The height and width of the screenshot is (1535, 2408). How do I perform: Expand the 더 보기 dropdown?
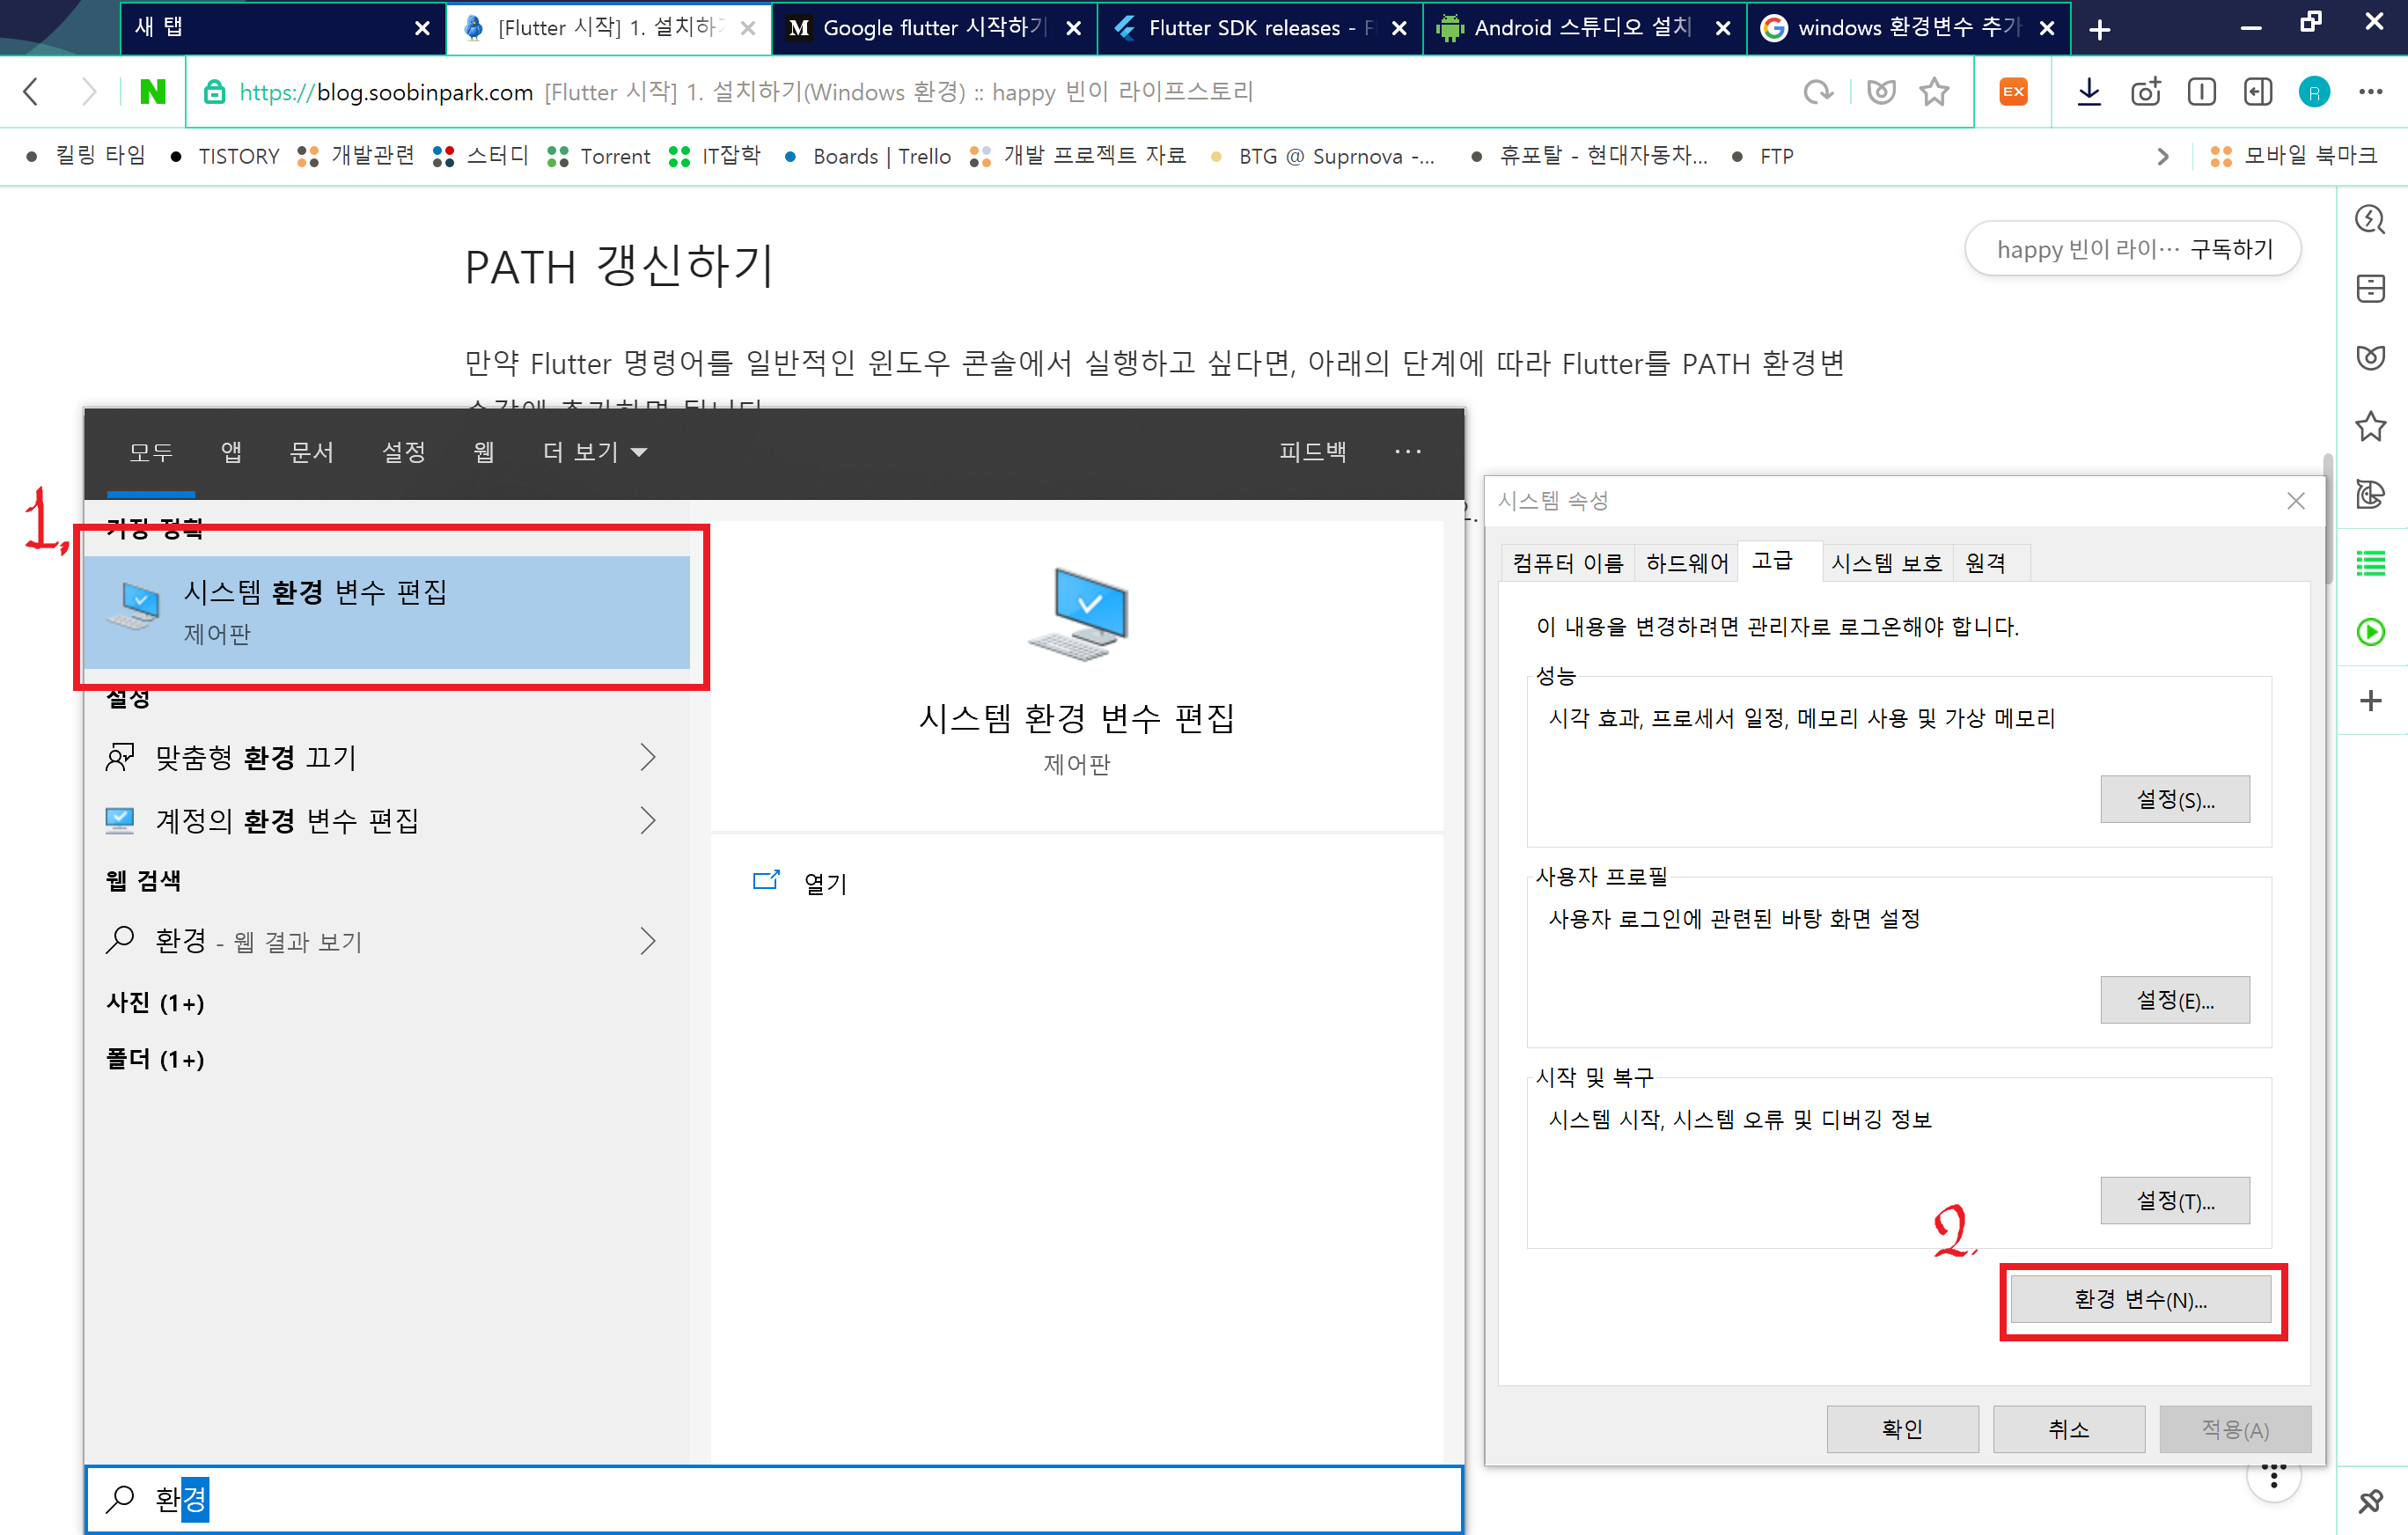595,452
